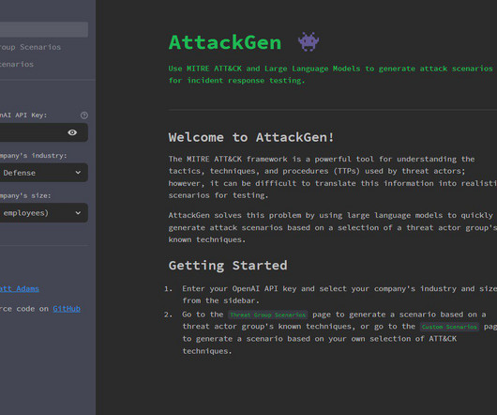
Task: Click the AttackGen title heading
Action: tap(225, 42)
